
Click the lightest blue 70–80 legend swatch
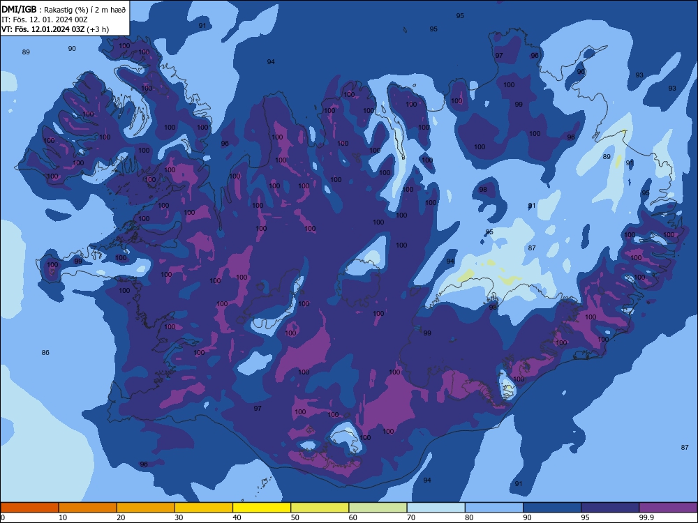tap(436, 508)
